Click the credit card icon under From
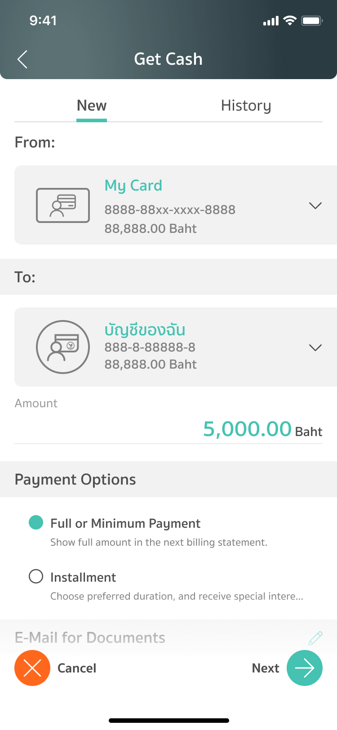This screenshot has width=337, height=730. (63, 205)
